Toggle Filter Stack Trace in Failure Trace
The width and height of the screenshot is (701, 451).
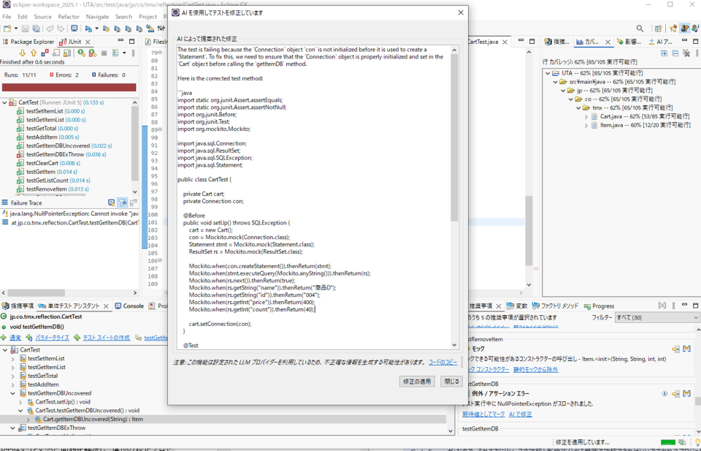point(123,202)
